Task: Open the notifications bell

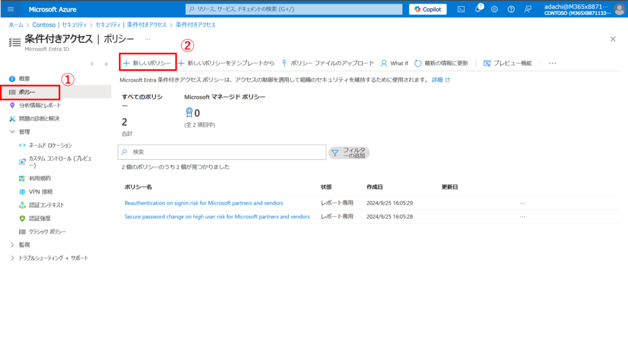Action: [x=478, y=9]
